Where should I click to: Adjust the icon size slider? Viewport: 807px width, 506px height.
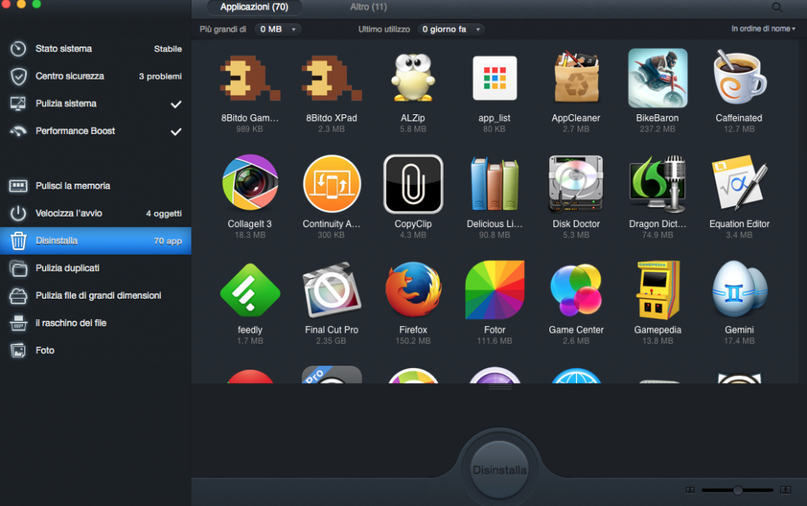[x=738, y=490]
